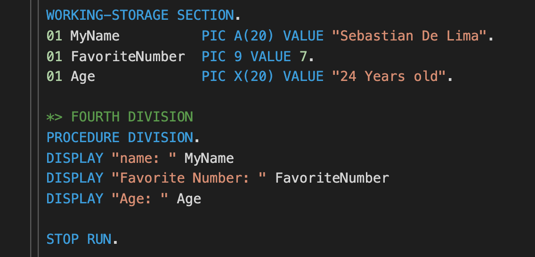The height and width of the screenshot is (257, 535).
Task: Click FavoriteNumber in the DISPLAY statement
Action: (332, 178)
